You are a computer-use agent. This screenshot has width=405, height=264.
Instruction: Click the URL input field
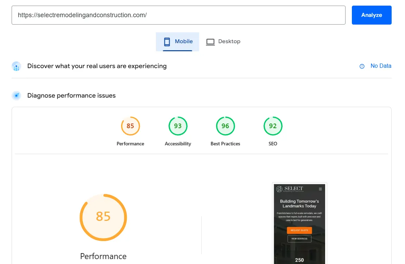click(178, 15)
